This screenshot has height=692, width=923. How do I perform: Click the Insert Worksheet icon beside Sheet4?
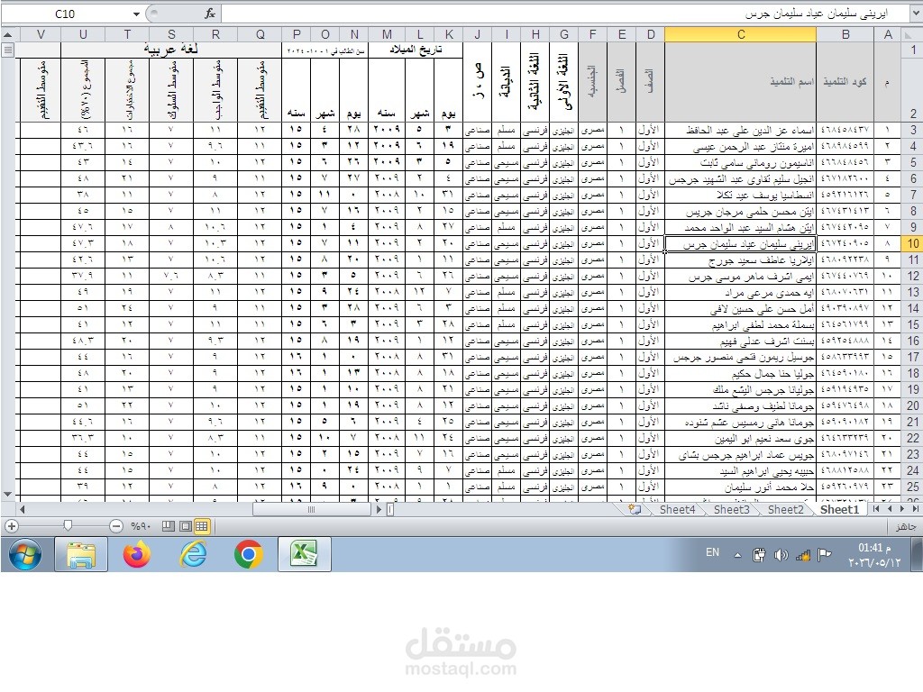[x=635, y=510]
